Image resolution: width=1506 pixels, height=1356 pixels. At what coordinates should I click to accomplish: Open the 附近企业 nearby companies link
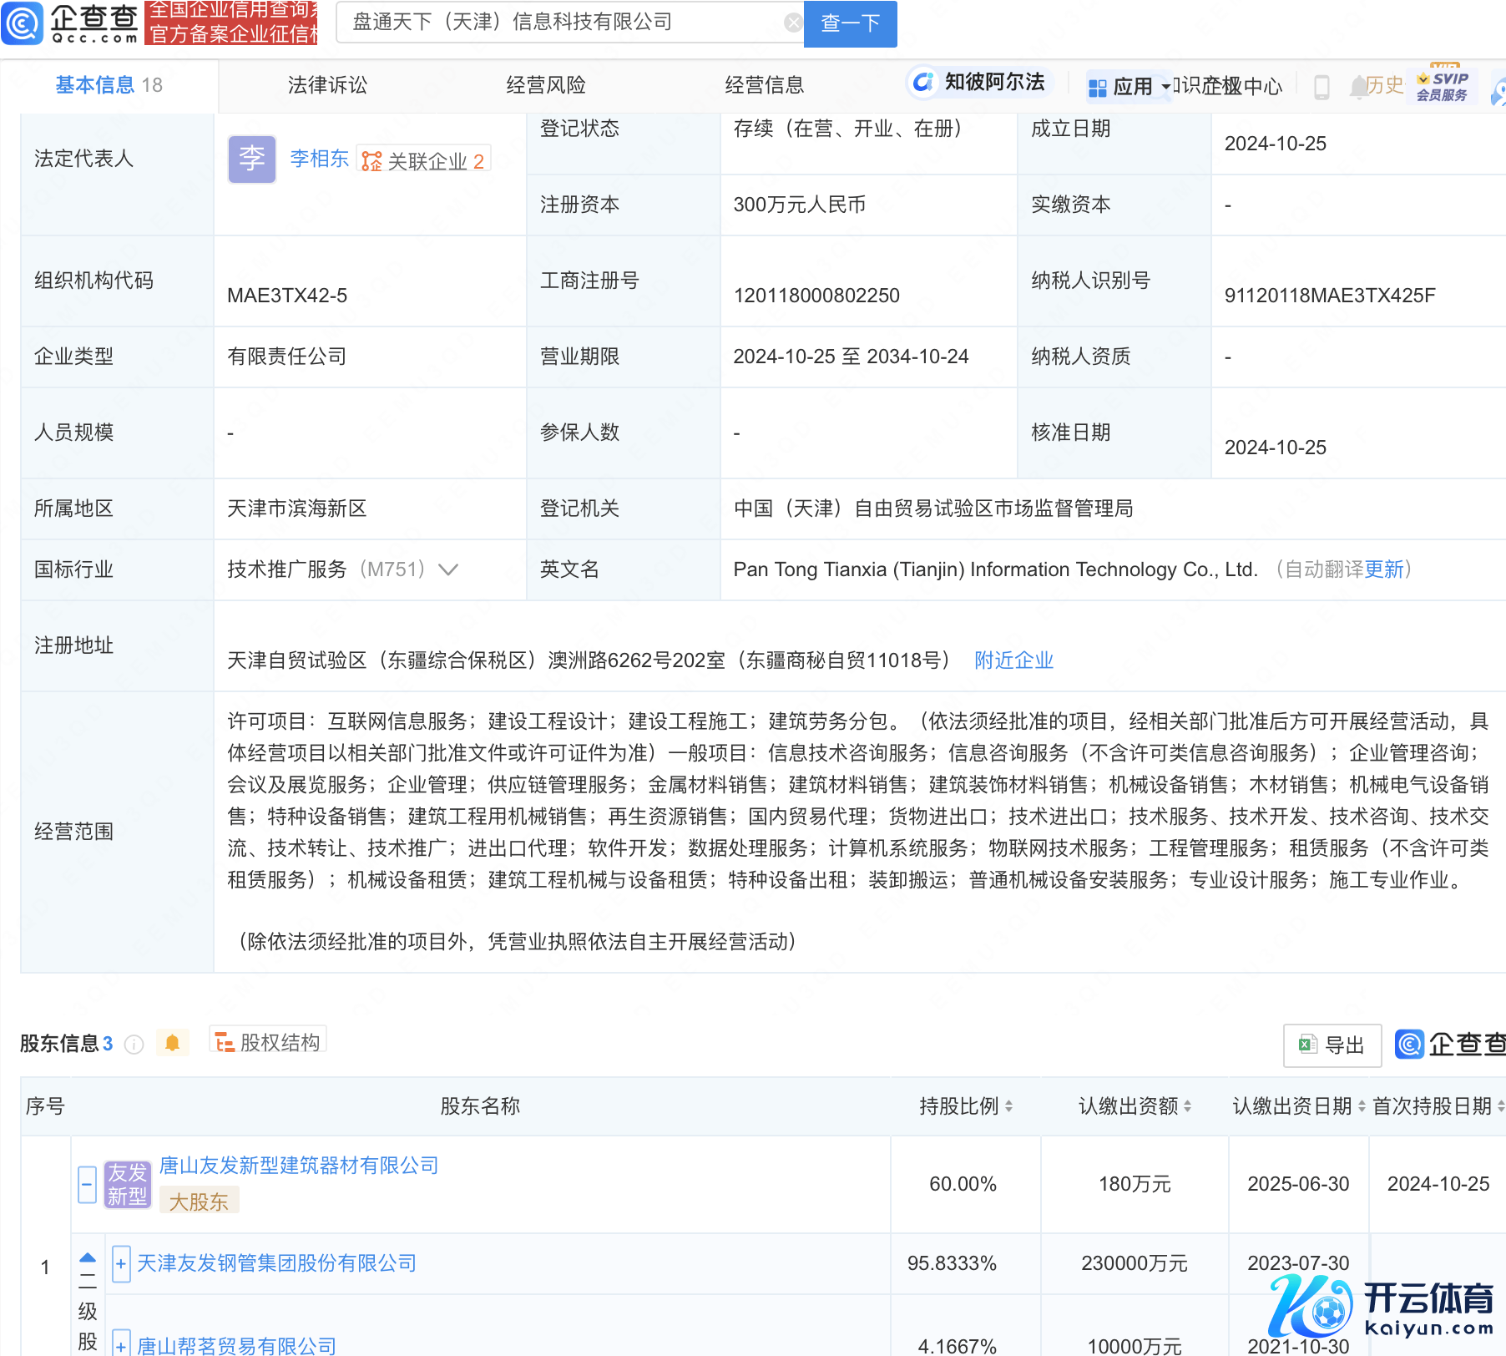pos(1013,660)
